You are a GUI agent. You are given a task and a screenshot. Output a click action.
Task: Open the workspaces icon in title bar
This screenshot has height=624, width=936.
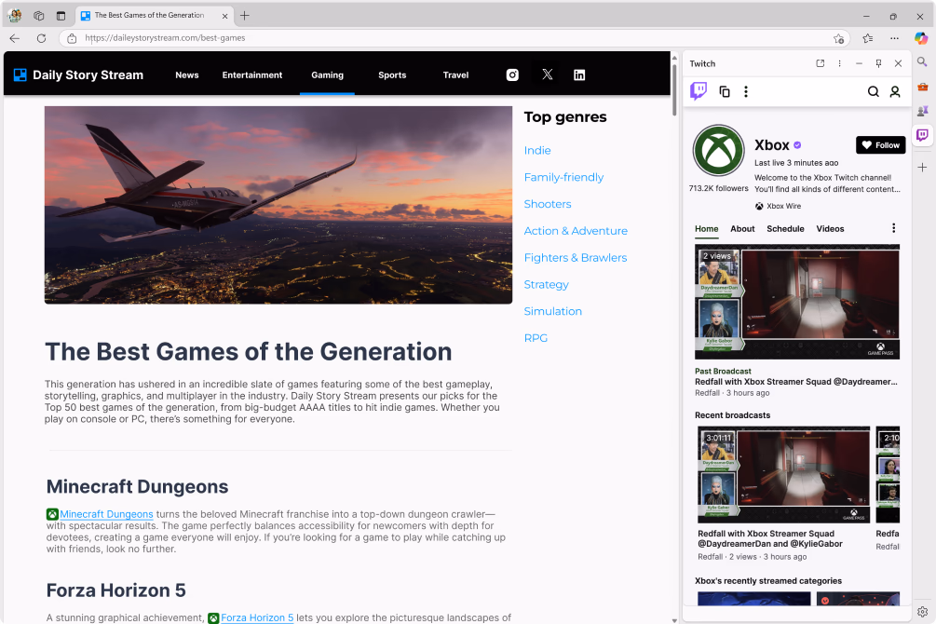[x=39, y=16]
